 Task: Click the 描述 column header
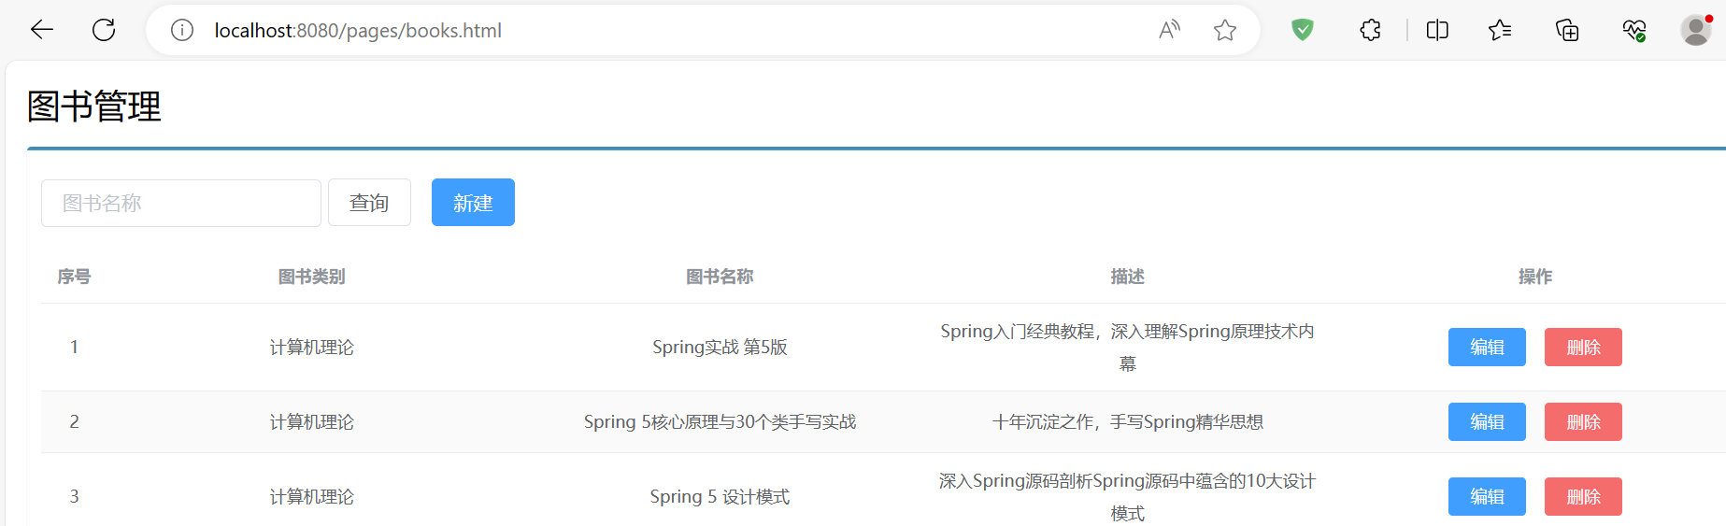[1127, 277]
